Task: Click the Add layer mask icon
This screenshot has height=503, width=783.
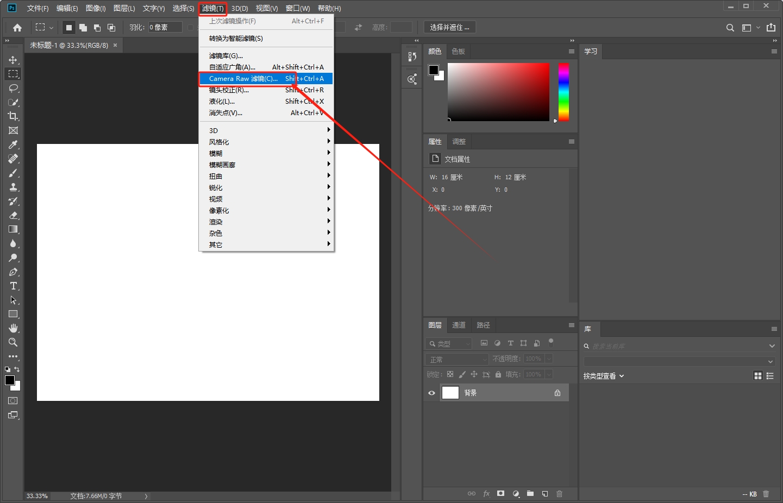Action: pyautogui.click(x=500, y=494)
